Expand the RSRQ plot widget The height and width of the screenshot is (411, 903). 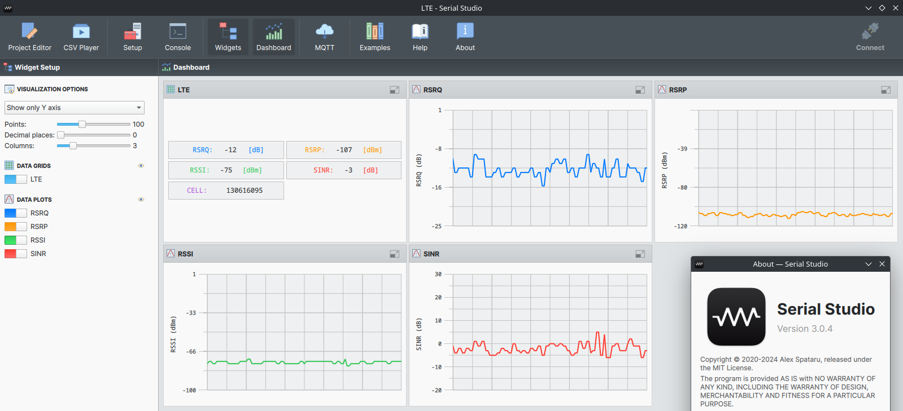640,90
